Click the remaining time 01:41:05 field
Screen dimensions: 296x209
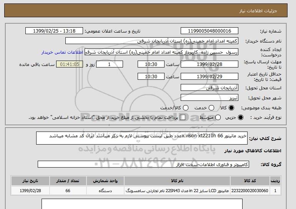(70, 64)
